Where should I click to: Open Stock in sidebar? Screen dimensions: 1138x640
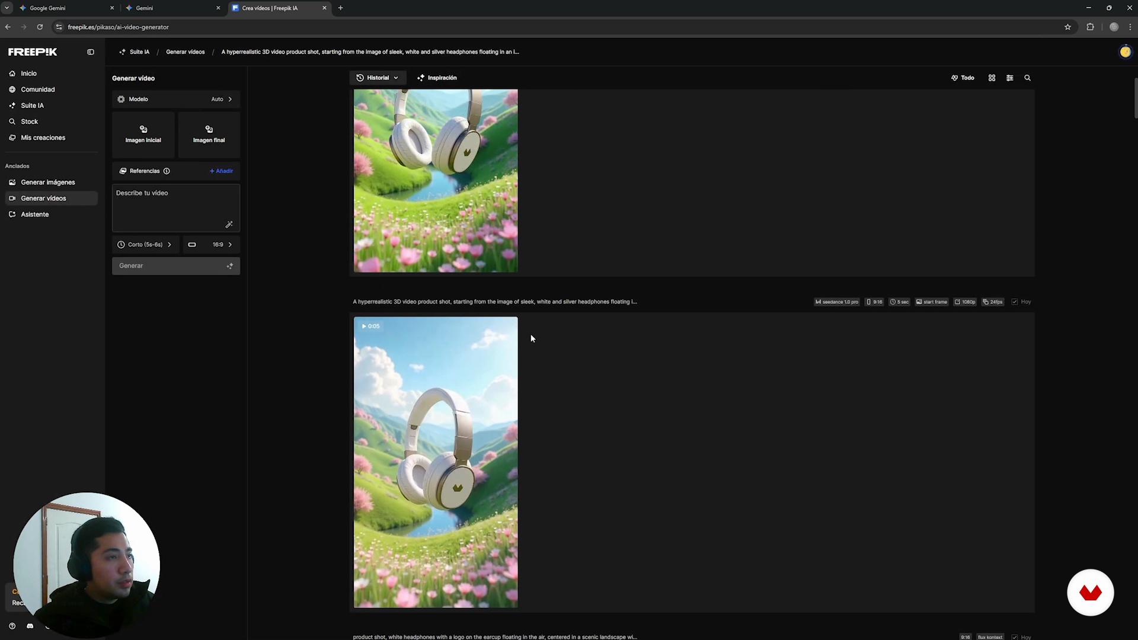point(29,121)
